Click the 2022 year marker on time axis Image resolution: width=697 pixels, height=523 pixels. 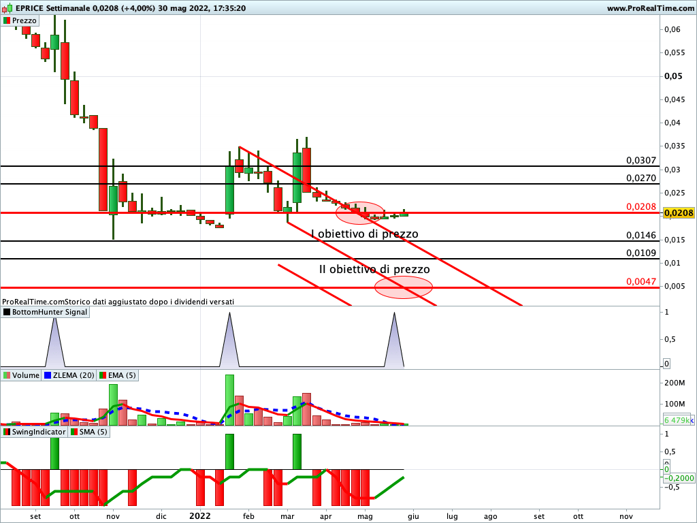click(x=200, y=516)
